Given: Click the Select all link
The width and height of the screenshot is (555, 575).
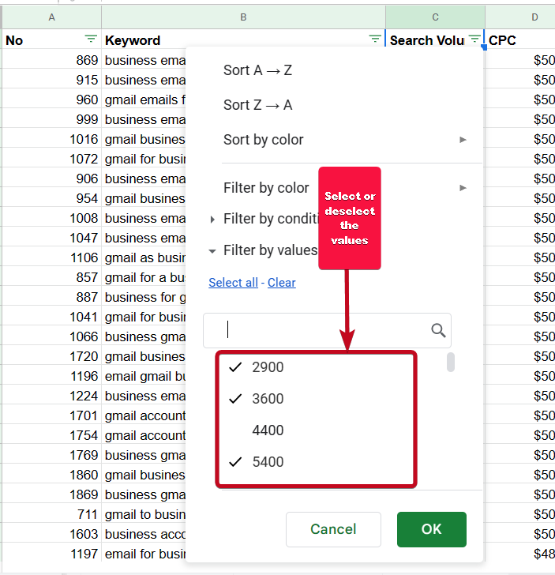Looking at the screenshot, I should click(233, 283).
